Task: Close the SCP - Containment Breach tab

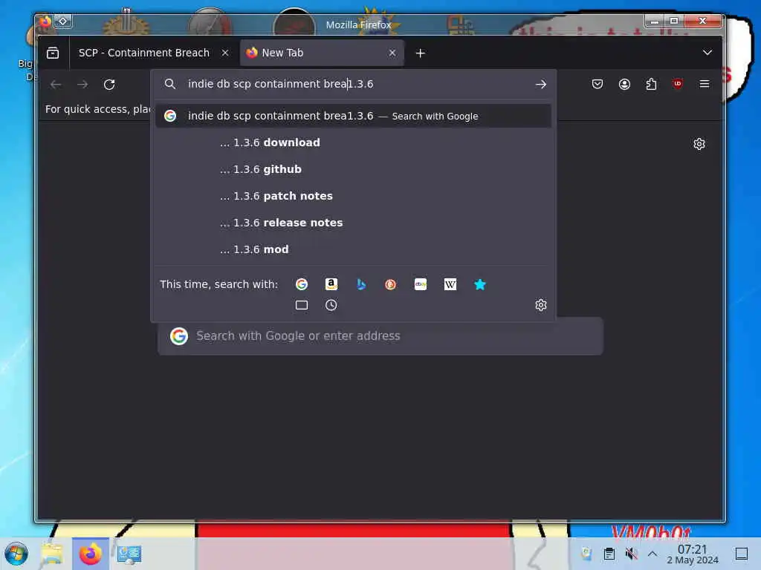Action: pyautogui.click(x=225, y=53)
